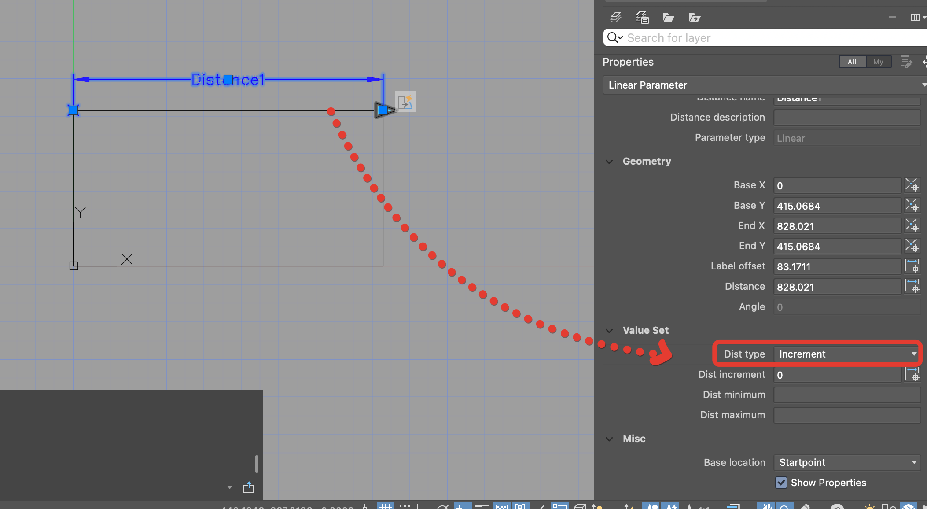The height and width of the screenshot is (509, 927).
Task: Open the Base location Startpoint dropdown
Action: [847, 462]
